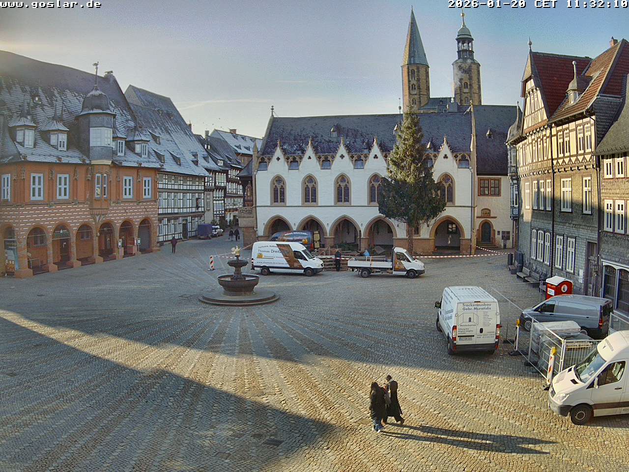Viewport: 629px width, 472px height.
Task: Click the Trockenausbau Gebr. Muratidis van
Action: point(469,320)
